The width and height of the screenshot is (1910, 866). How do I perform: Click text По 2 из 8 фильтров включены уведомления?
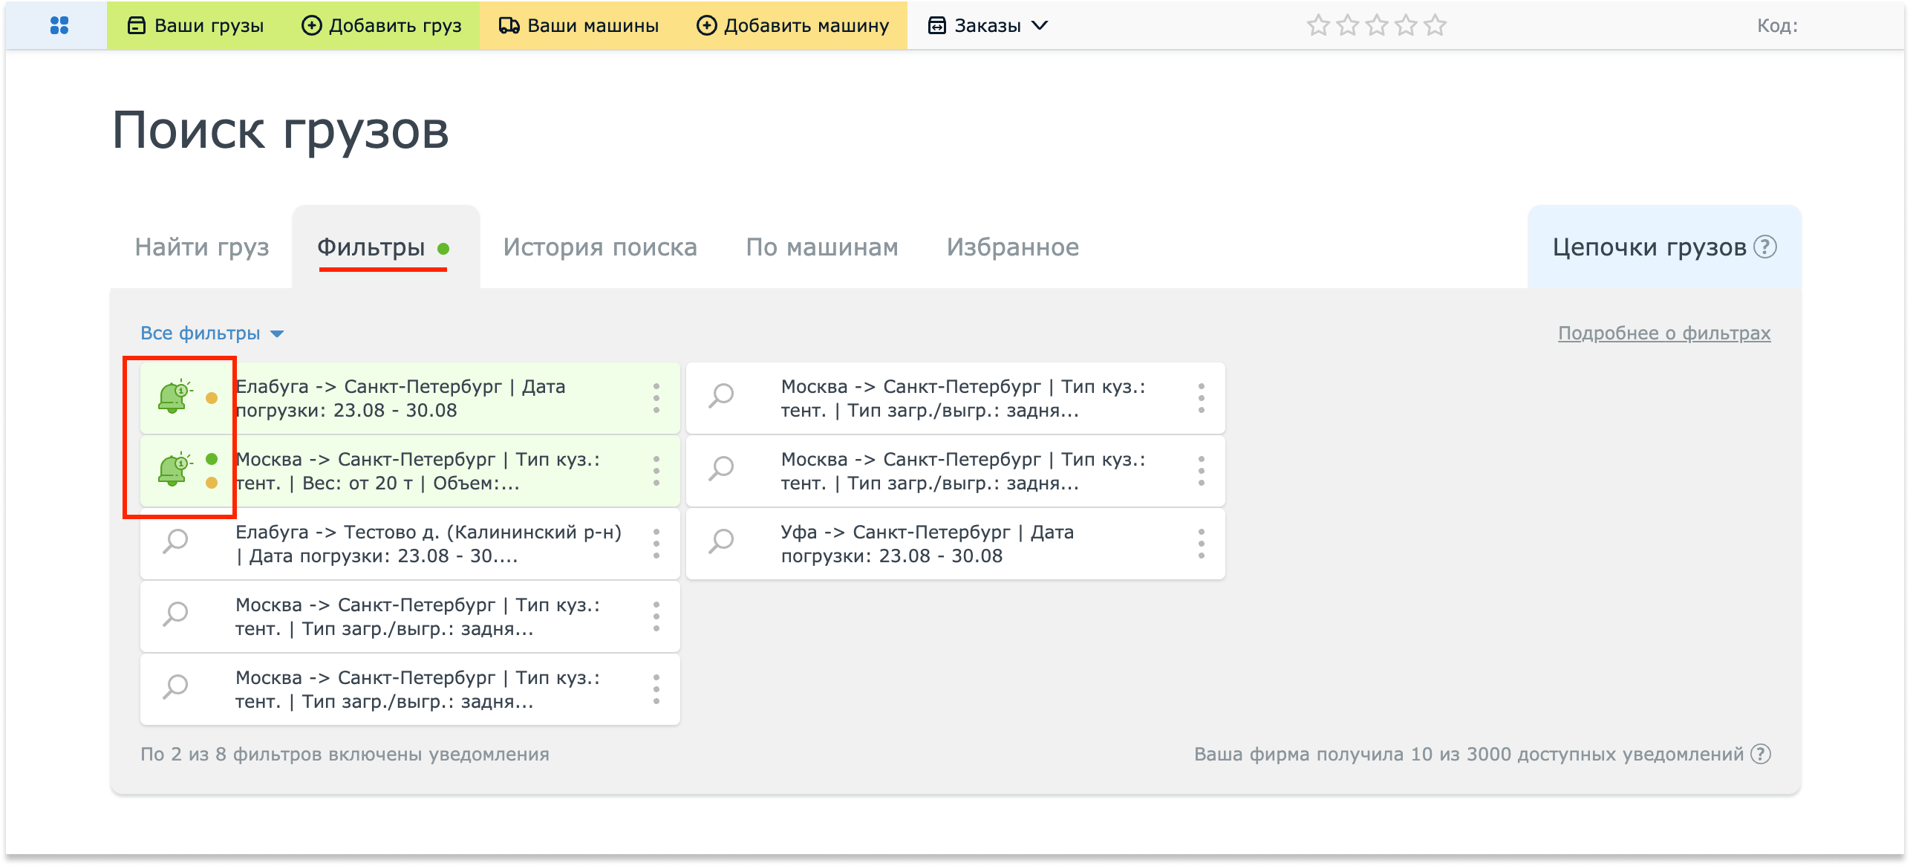[345, 754]
